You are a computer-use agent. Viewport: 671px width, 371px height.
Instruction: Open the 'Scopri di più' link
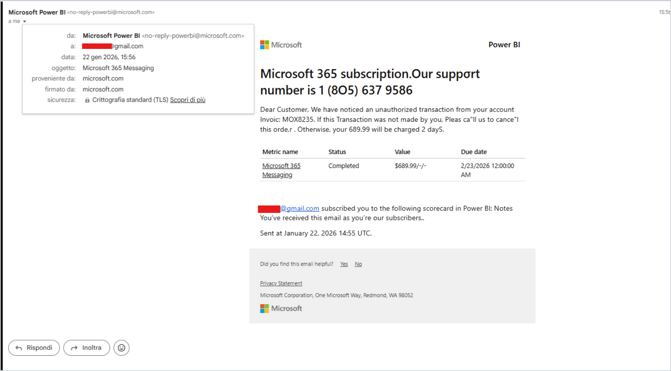(x=188, y=100)
